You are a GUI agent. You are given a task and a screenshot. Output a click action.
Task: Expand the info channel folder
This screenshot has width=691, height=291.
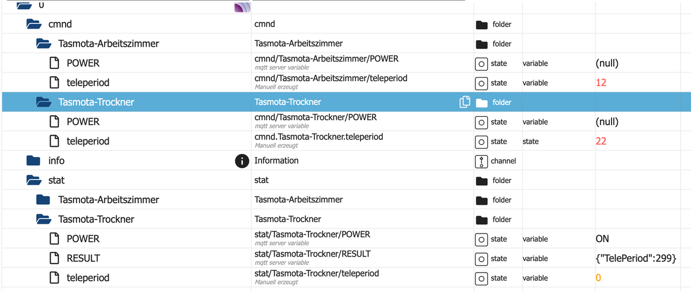34,161
